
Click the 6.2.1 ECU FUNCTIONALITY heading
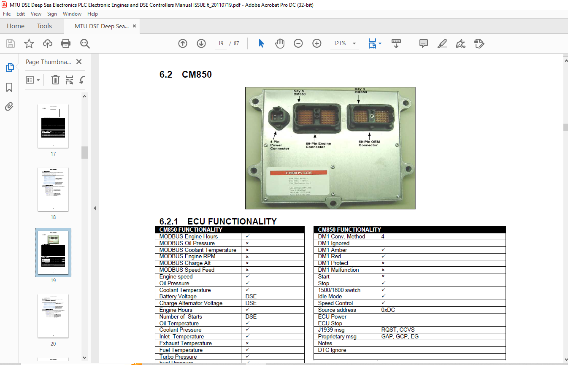(x=218, y=222)
